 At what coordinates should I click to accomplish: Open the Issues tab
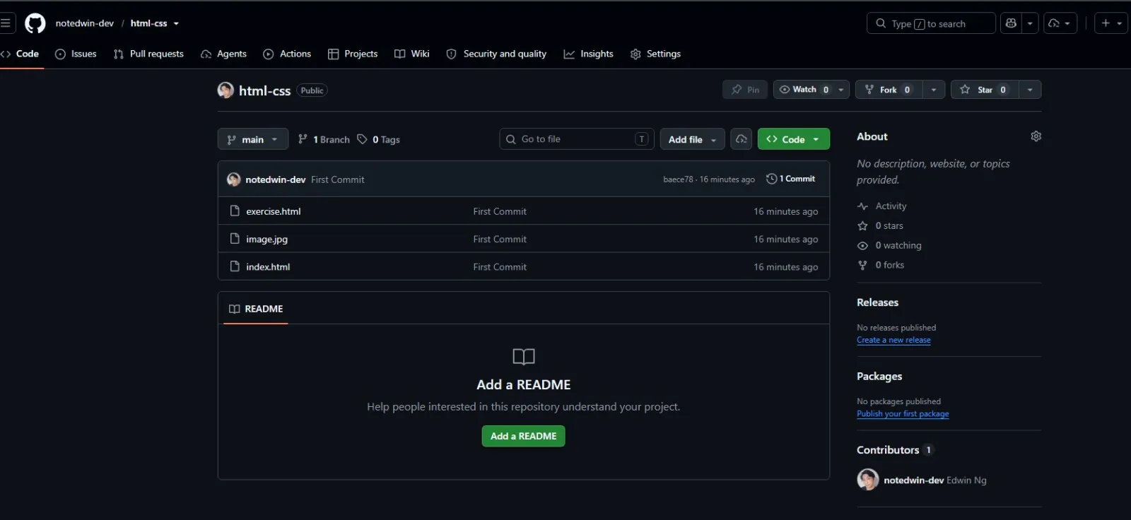[76, 54]
